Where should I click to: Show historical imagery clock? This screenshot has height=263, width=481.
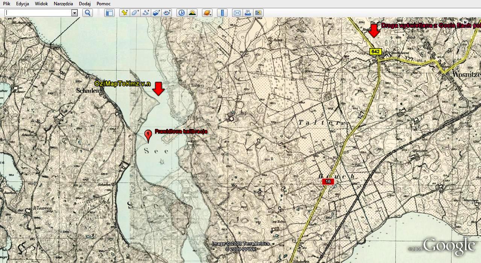182,13
